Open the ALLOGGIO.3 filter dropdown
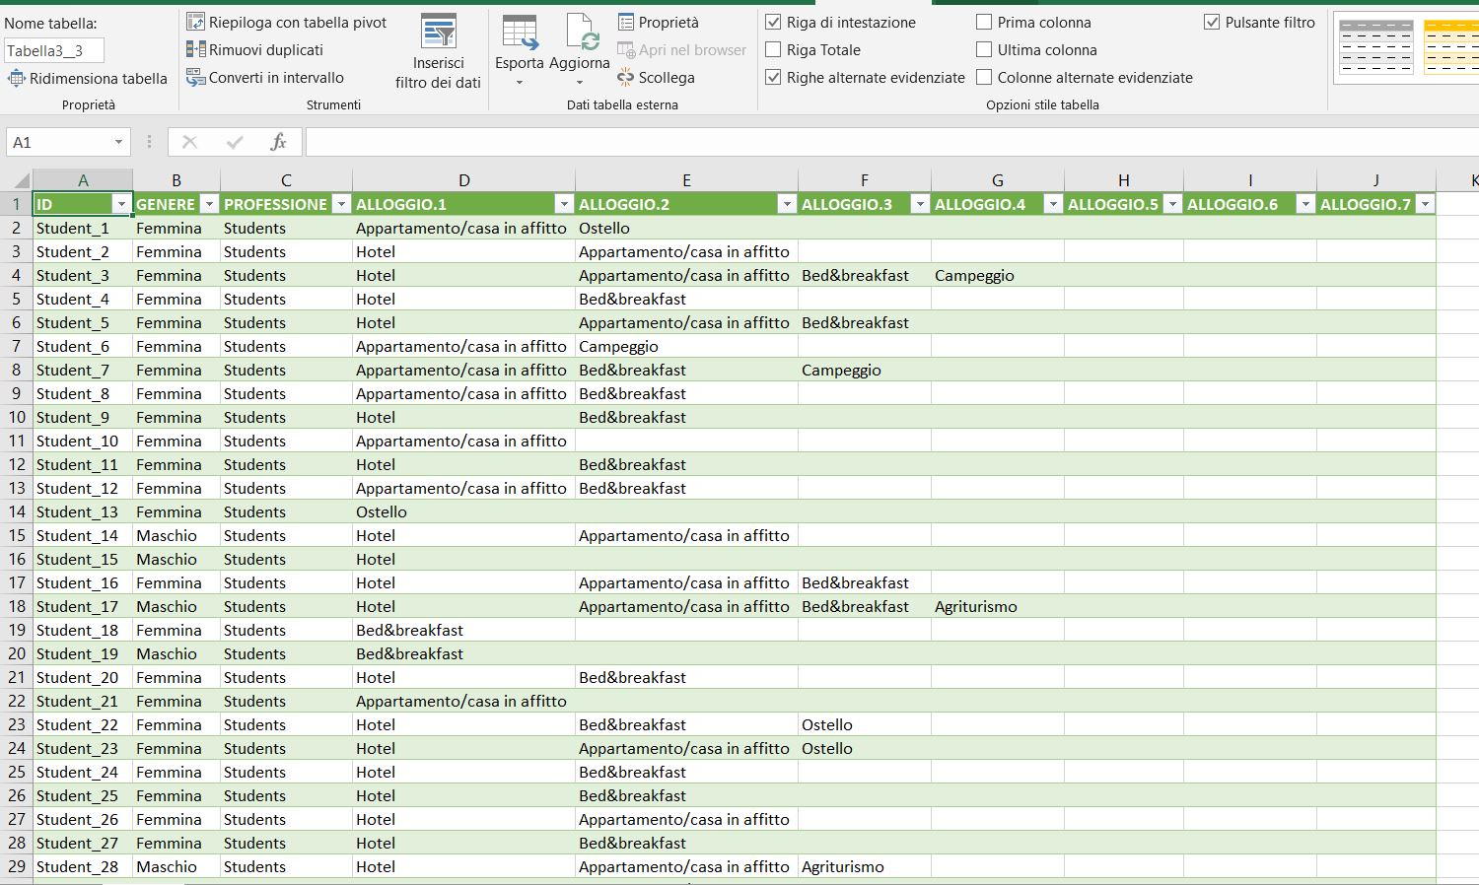This screenshot has width=1479, height=885. click(920, 204)
